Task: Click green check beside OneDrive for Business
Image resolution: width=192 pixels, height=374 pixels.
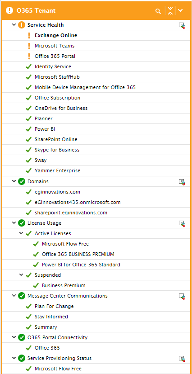Action: [29, 108]
